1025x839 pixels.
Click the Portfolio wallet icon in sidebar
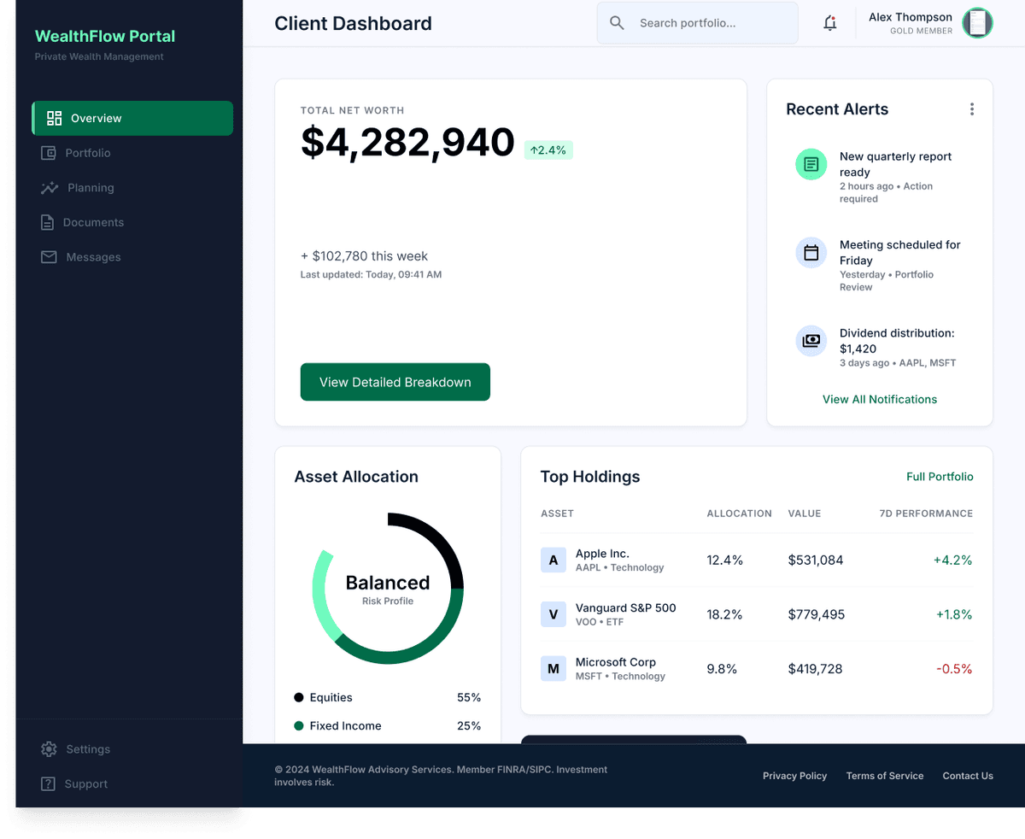coord(49,153)
